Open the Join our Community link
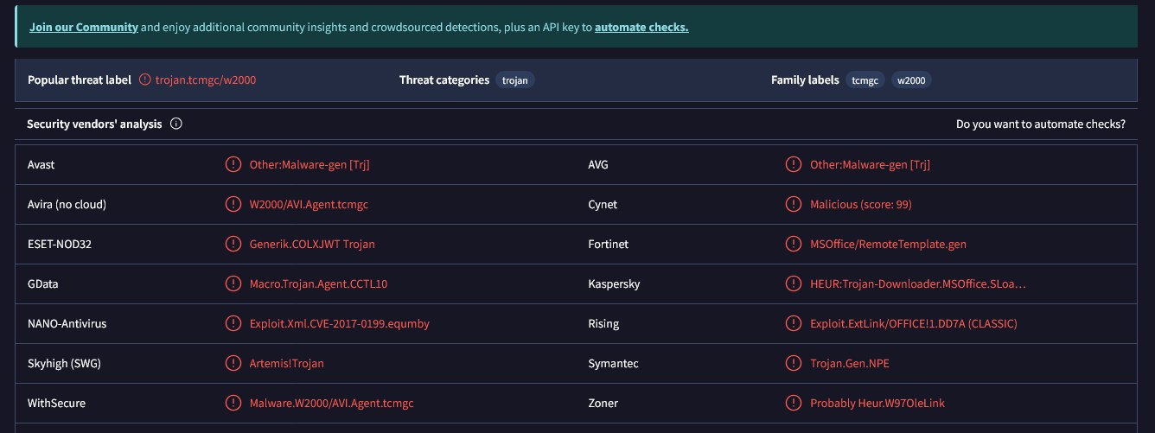The height and width of the screenshot is (433, 1155). coord(84,27)
